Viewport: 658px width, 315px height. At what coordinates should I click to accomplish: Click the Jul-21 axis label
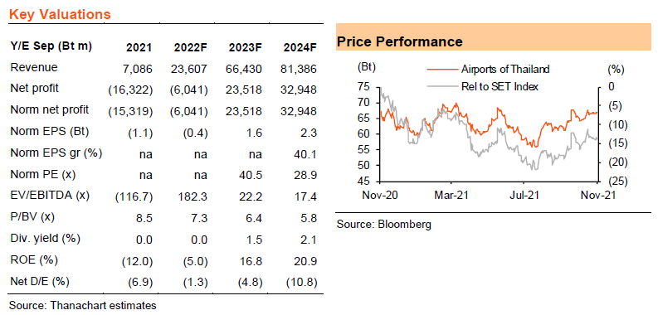tap(524, 195)
